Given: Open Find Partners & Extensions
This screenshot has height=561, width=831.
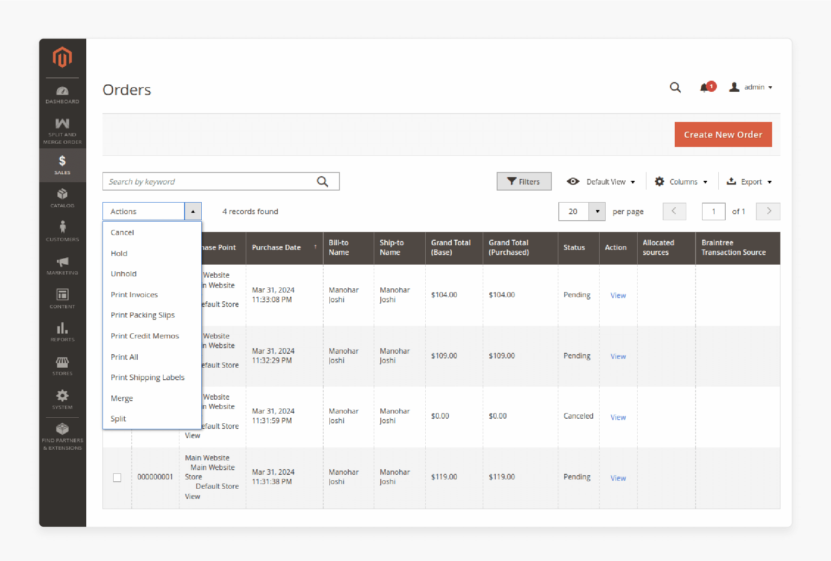Looking at the screenshot, I should (62, 436).
